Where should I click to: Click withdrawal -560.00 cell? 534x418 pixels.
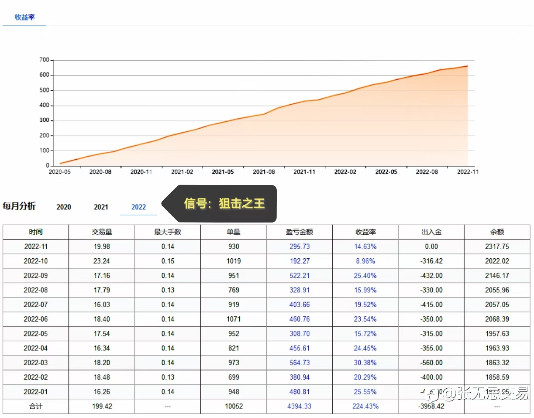tap(431, 363)
